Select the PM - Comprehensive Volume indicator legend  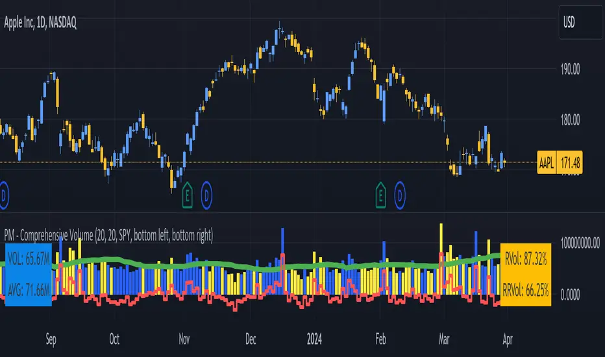[x=108, y=235]
